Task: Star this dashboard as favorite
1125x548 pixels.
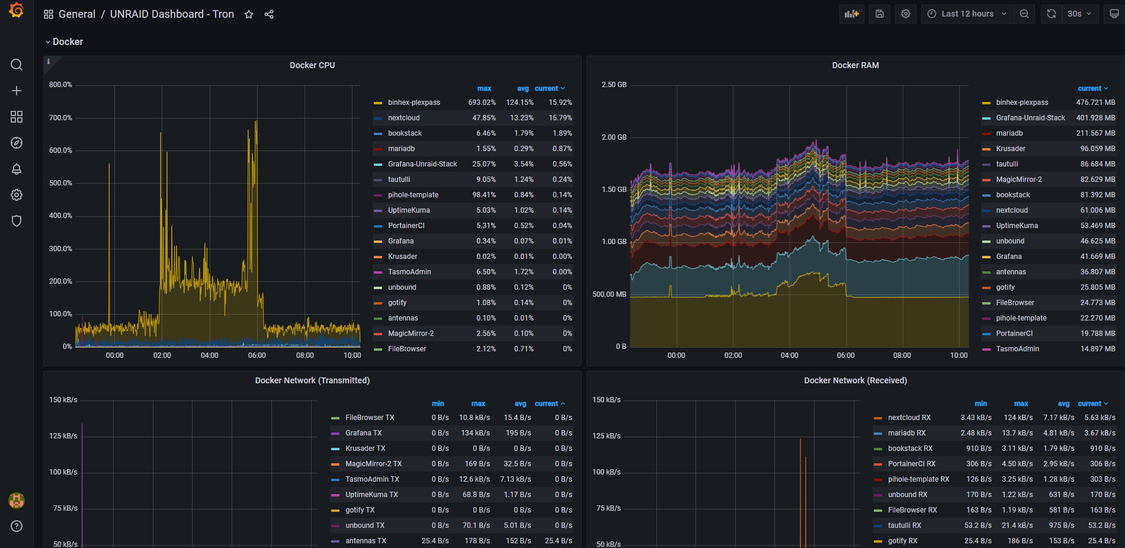Action: point(249,14)
